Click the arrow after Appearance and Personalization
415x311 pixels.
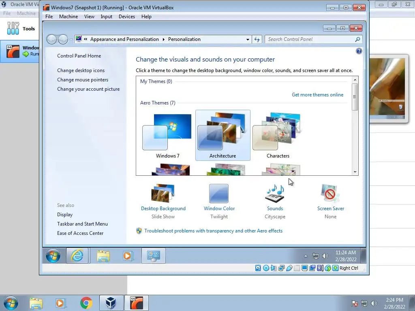(164, 39)
